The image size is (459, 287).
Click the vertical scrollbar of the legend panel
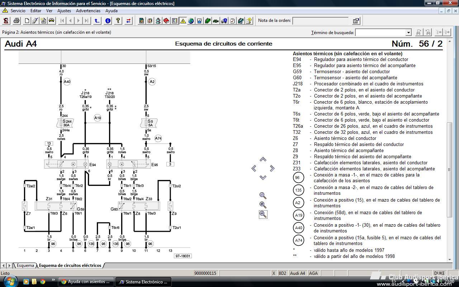pos(449,169)
